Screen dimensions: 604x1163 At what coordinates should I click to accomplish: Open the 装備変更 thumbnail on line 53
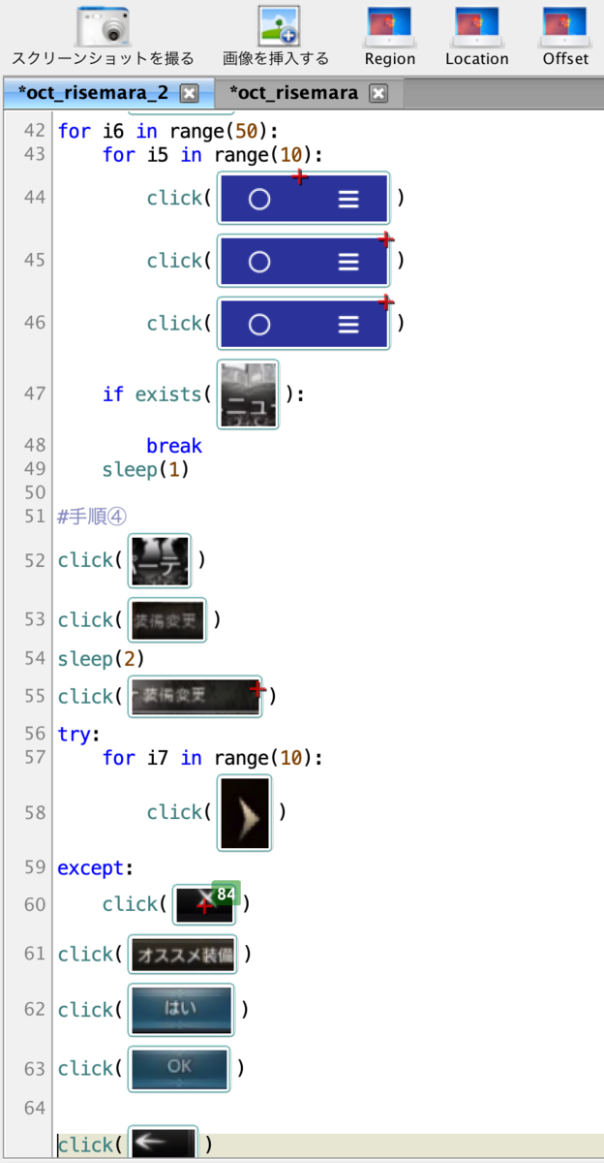[x=167, y=620]
